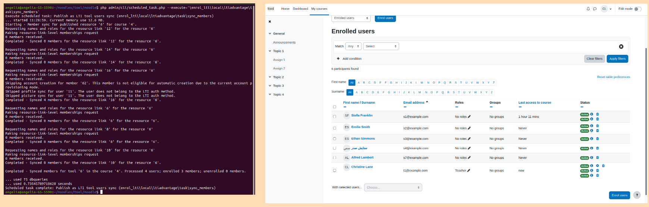Go to Home in top navigation
This screenshot has width=649, height=207.
[x=285, y=9]
